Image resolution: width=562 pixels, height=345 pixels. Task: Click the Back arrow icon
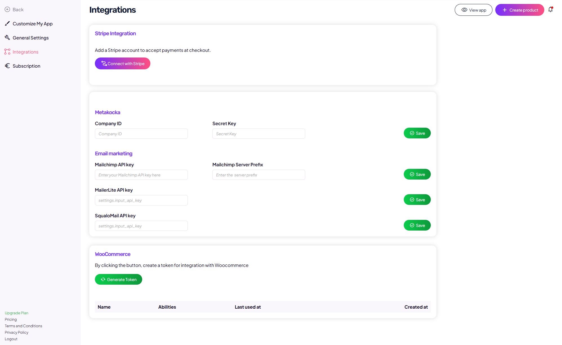point(7,9)
